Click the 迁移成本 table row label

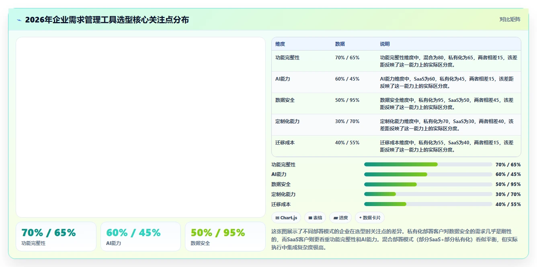coord(285,143)
